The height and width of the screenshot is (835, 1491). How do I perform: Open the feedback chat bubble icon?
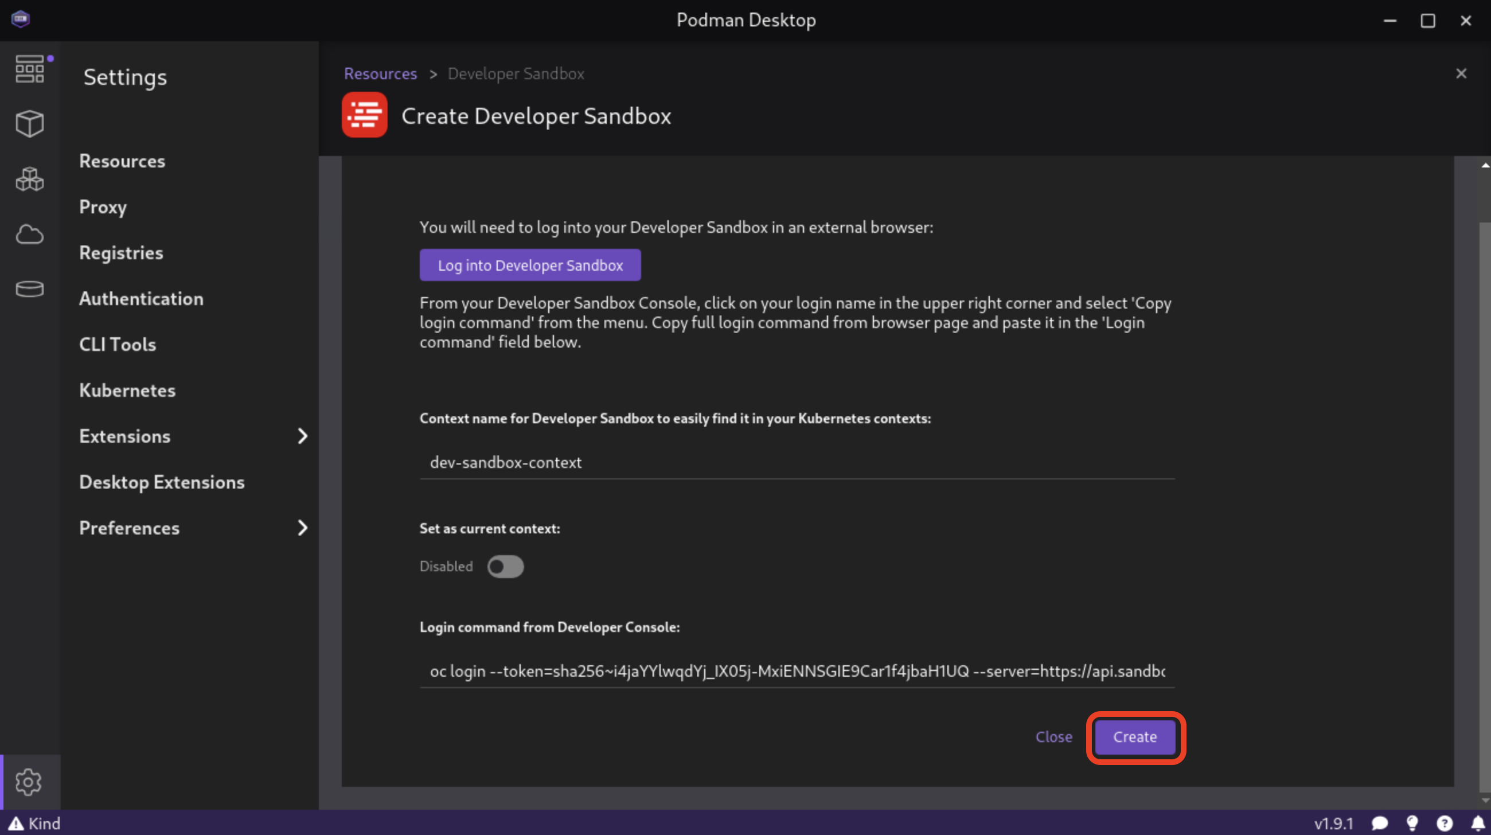tap(1380, 823)
